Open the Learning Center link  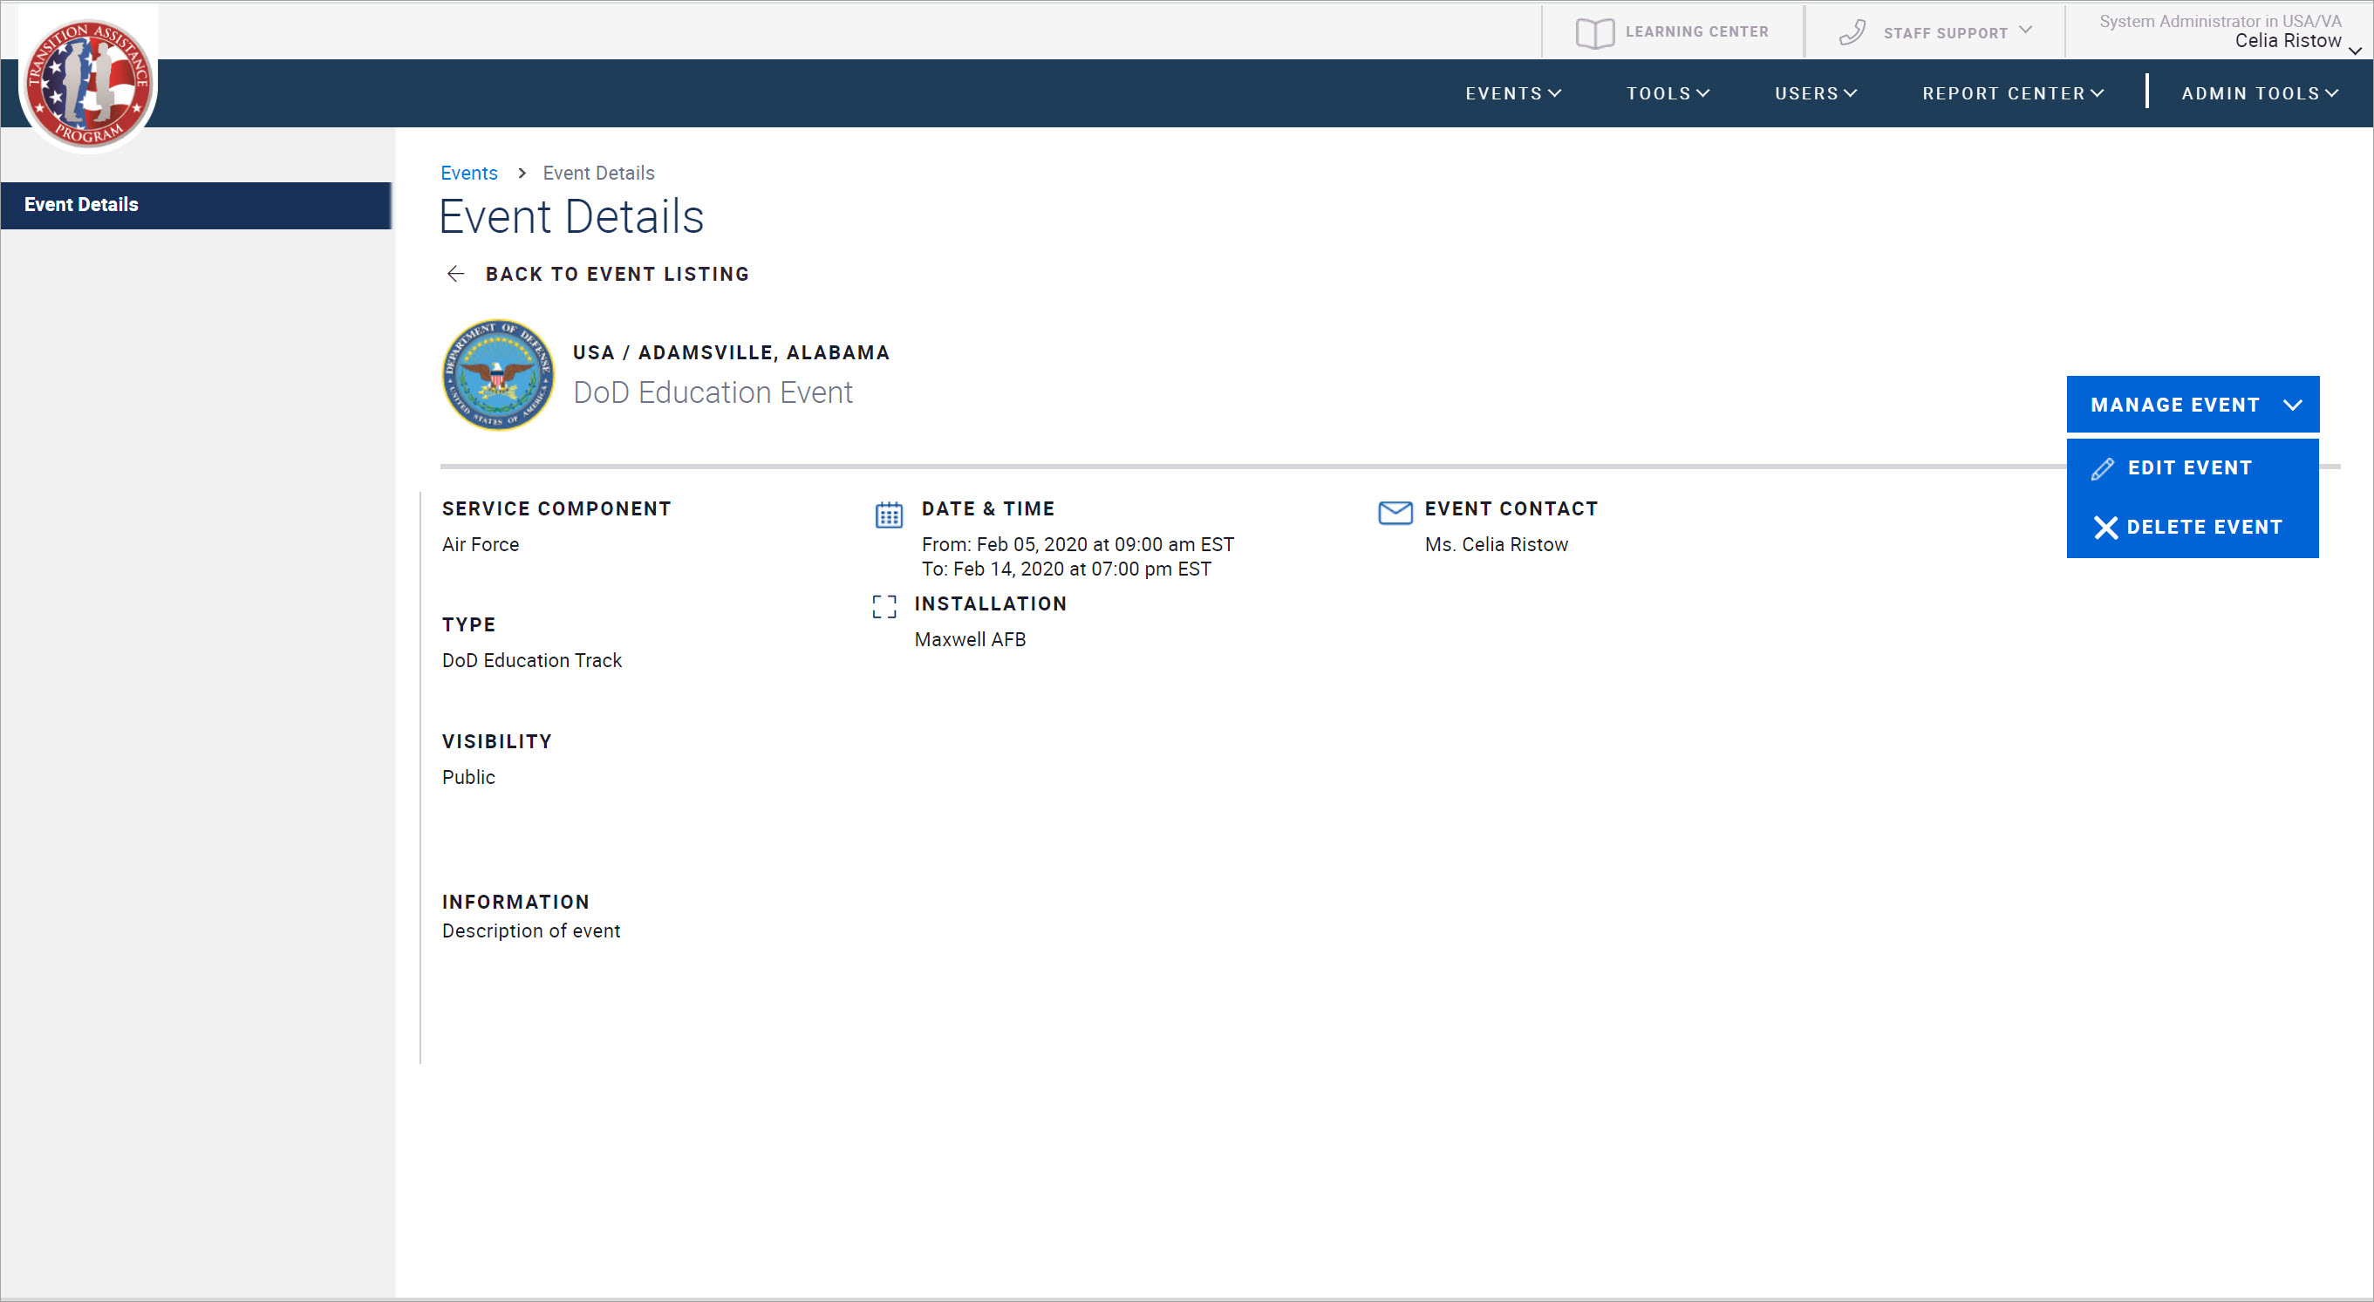coord(1672,32)
